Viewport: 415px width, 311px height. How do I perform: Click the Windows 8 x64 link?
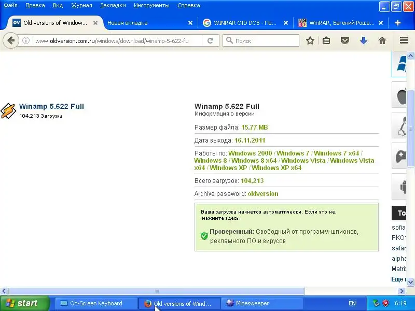[x=254, y=161]
